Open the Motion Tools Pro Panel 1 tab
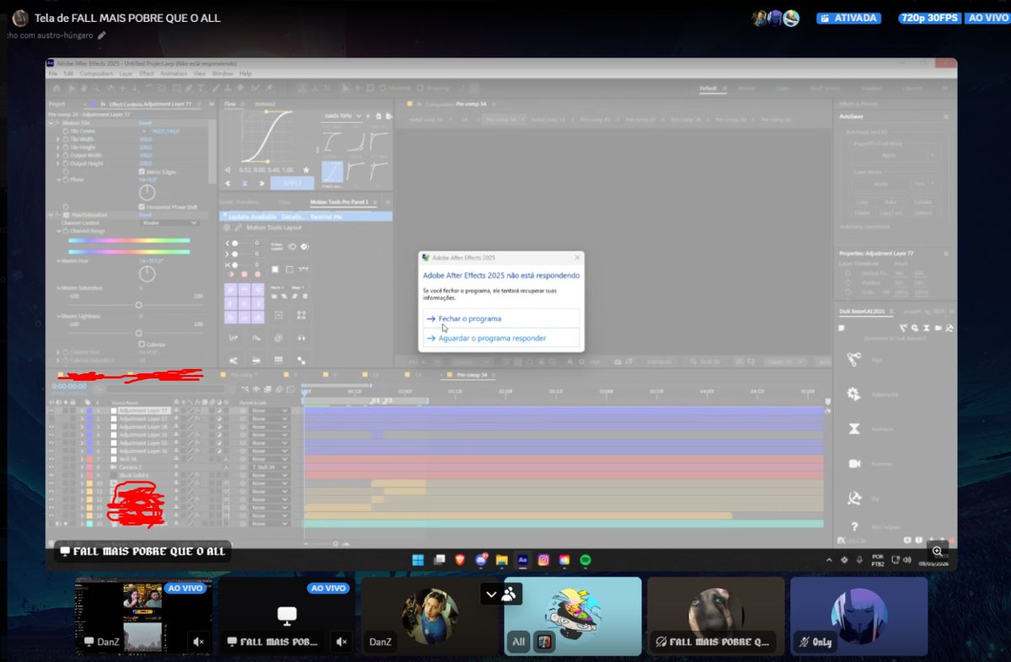This screenshot has width=1011, height=662. (x=339, y=202)
